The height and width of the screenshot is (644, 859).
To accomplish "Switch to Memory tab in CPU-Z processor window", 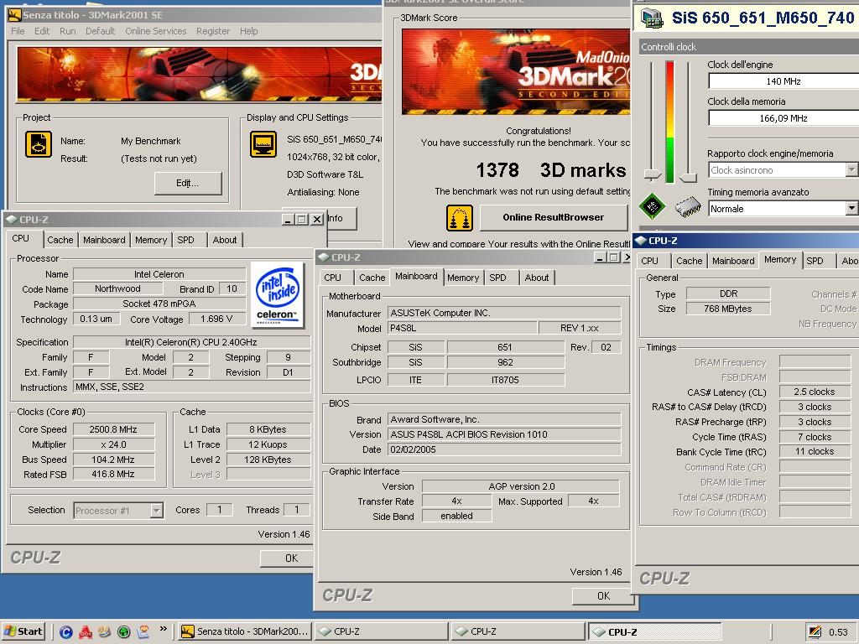I will coord(151,240).
